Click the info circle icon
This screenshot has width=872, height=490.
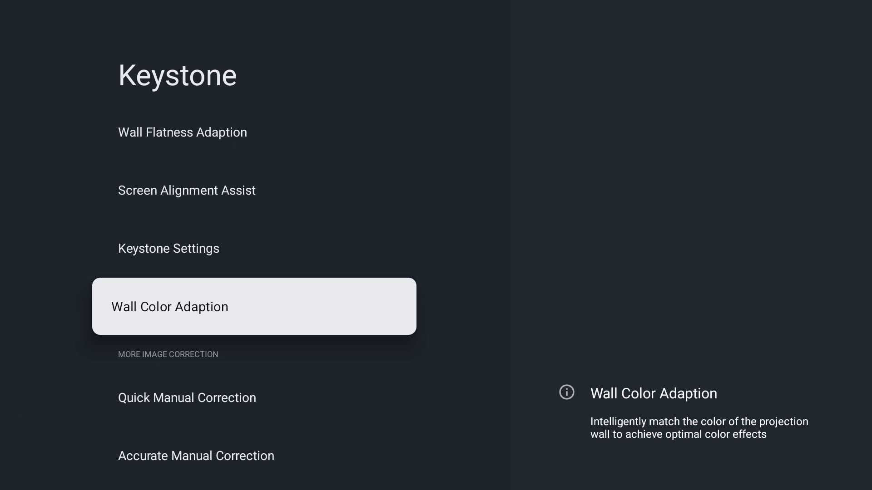566,392
